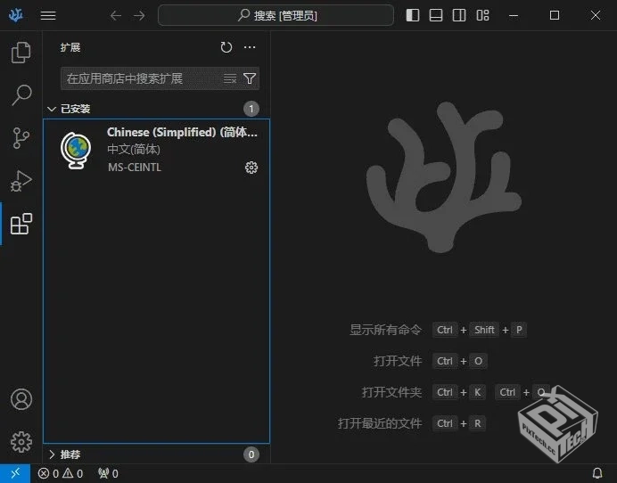Image resolution: width=617 pixels, height=483 pixels.
Task: Open notifications via the bell icon
Action: pyautogui.click(x=596, y=473)
